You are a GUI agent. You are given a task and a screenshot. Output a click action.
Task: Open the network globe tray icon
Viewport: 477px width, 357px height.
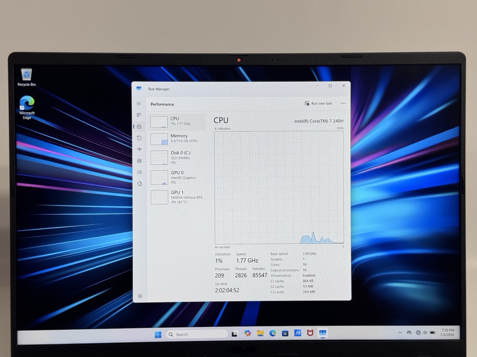tap(418, 333)
